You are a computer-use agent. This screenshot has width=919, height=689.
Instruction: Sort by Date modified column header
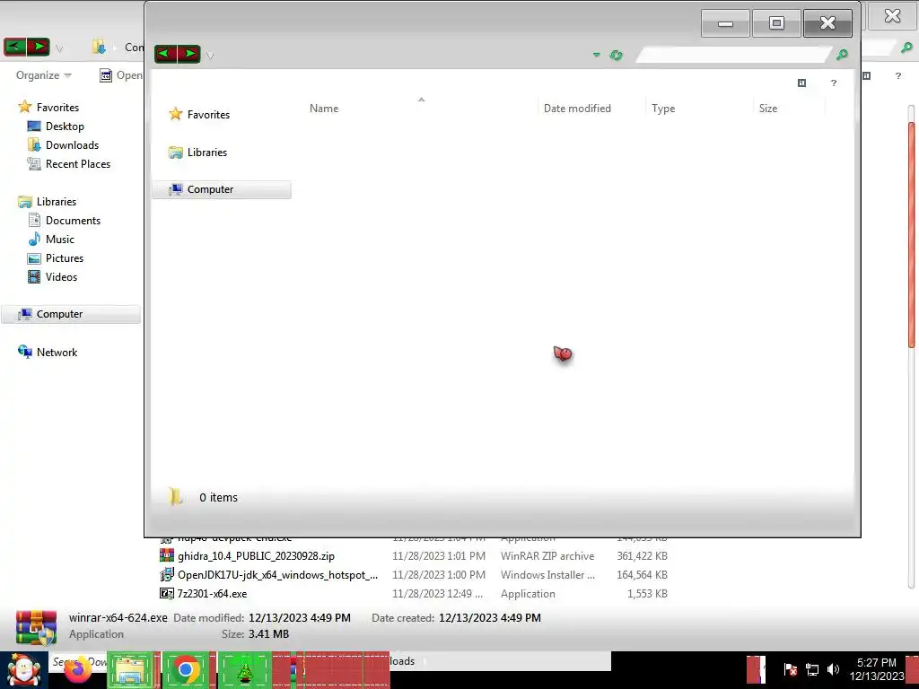pos(577,109)
